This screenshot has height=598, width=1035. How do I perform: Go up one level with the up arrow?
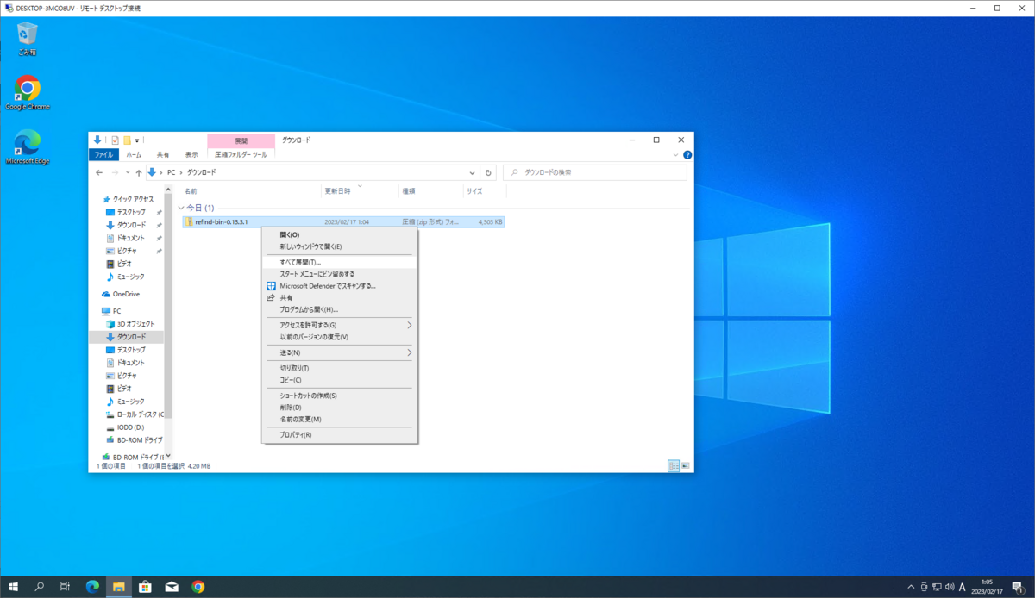click(139, 172)
